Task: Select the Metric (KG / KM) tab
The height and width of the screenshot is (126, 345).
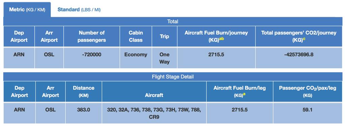Action: pyautogui.click(x=27, y=10)
